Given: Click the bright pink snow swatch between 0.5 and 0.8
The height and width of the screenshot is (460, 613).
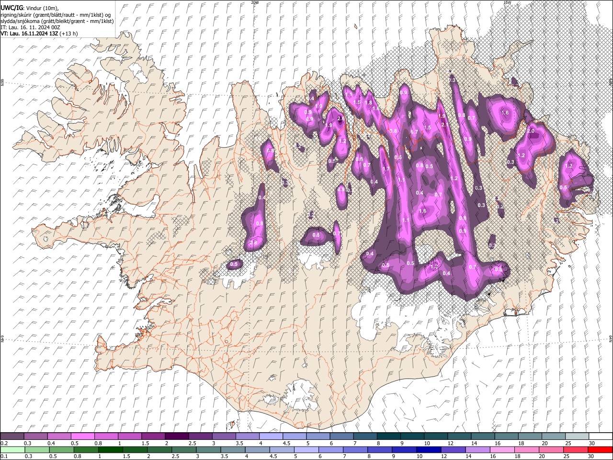Looking at the screenshot, I should click(x=82, y=437).
